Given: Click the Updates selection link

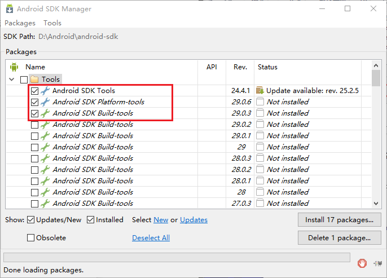Looking at the screenshot, I should click(194, 220).
